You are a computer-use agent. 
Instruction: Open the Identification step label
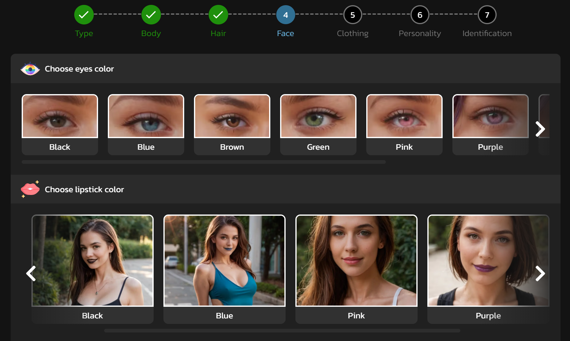[487, 33]
